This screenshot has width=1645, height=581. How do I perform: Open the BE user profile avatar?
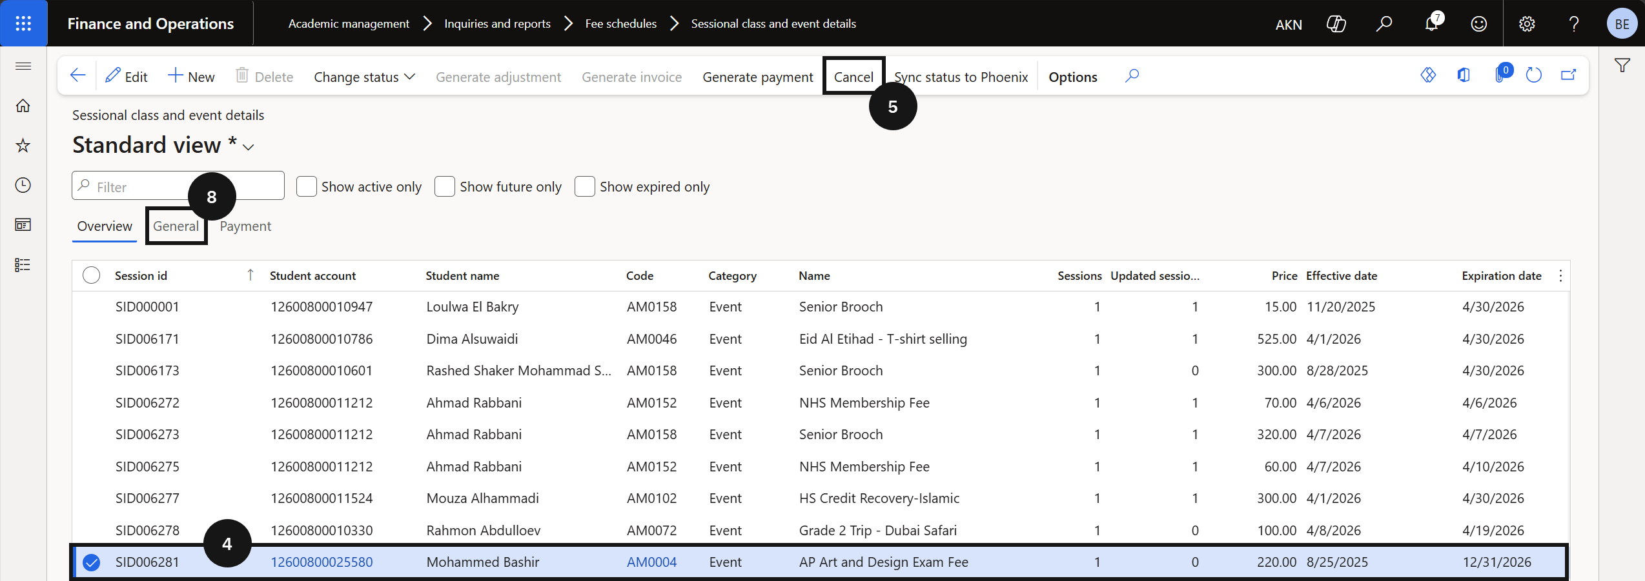1622,24
